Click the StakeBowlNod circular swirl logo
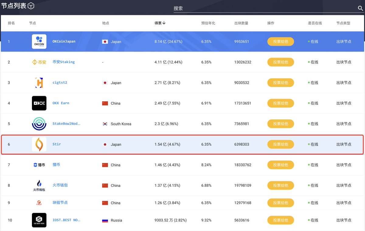 coord(39,124)
